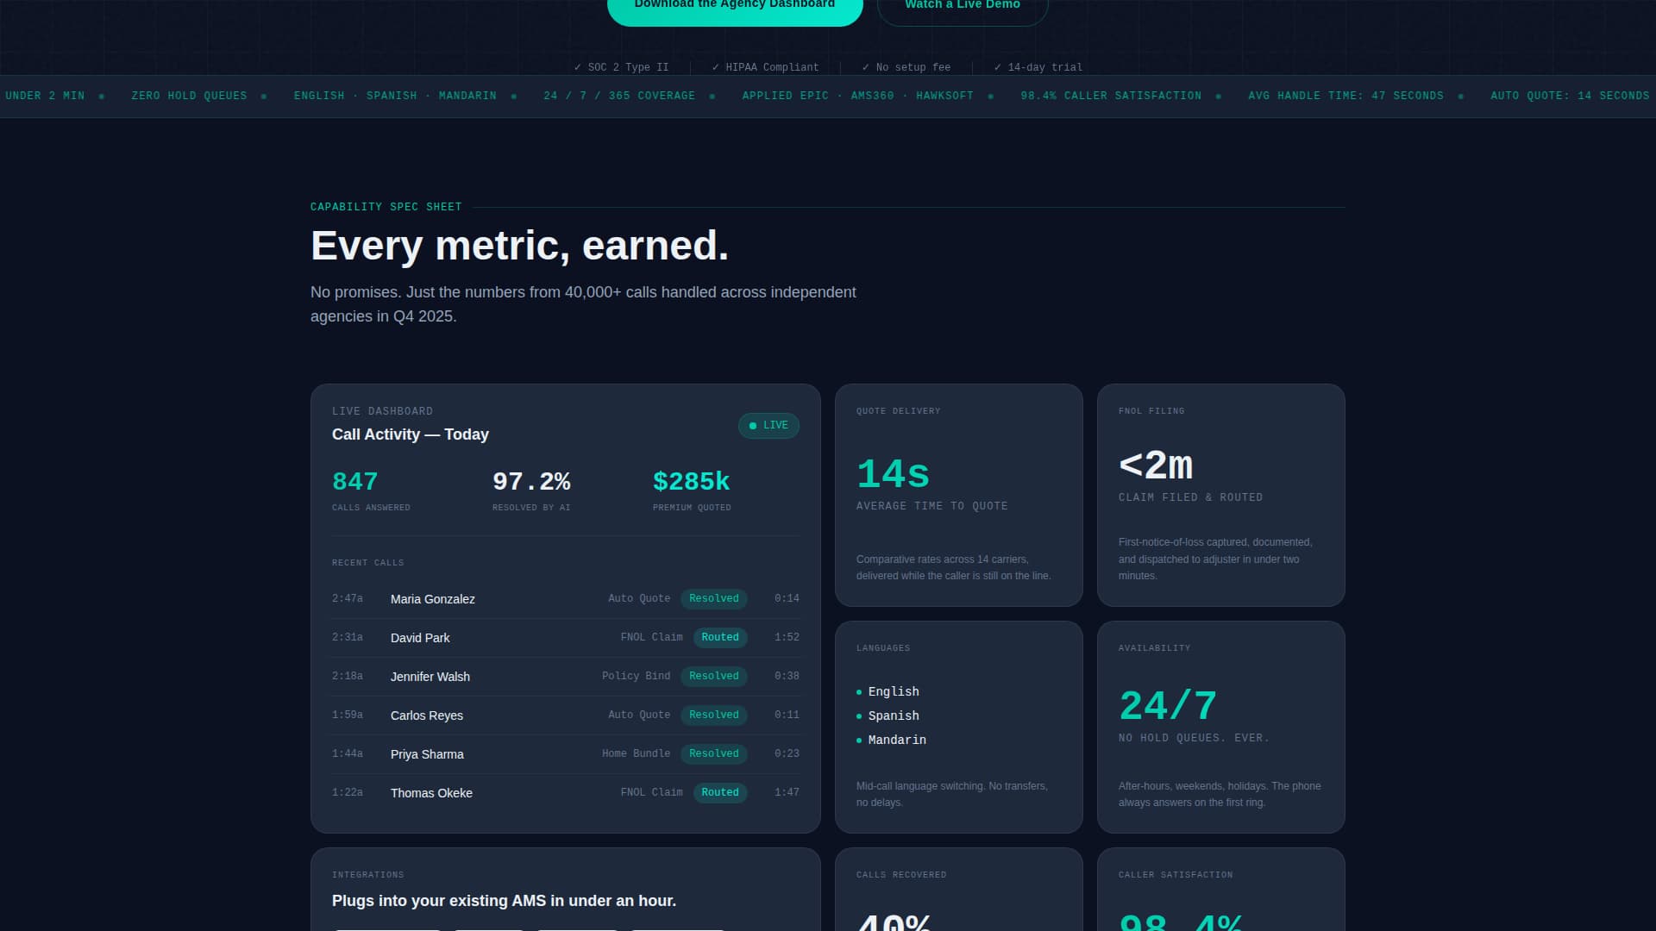This screenshot has width=1656, height=931.
Task: Click CAPABILITY SPEC SHEET label
Action: [x=386, y=207]
